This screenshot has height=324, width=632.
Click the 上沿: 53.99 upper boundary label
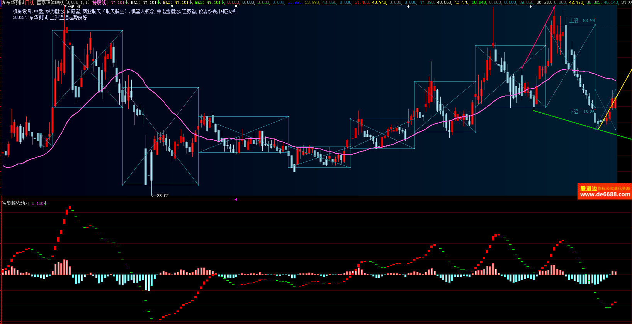582,20
